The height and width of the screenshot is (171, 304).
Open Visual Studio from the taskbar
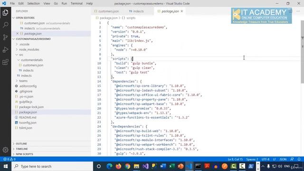[145, 166]
